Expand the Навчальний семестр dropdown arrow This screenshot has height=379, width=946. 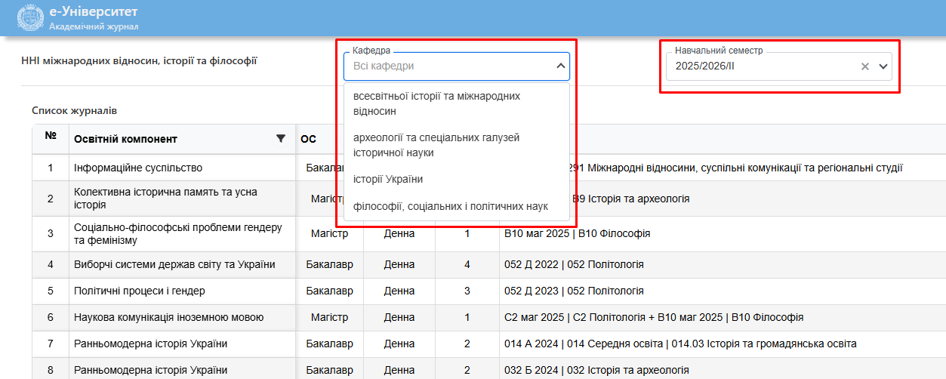tap(883, 66)
